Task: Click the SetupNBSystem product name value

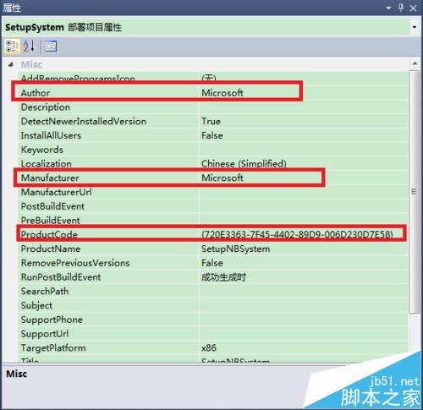Action: [236, 249]
